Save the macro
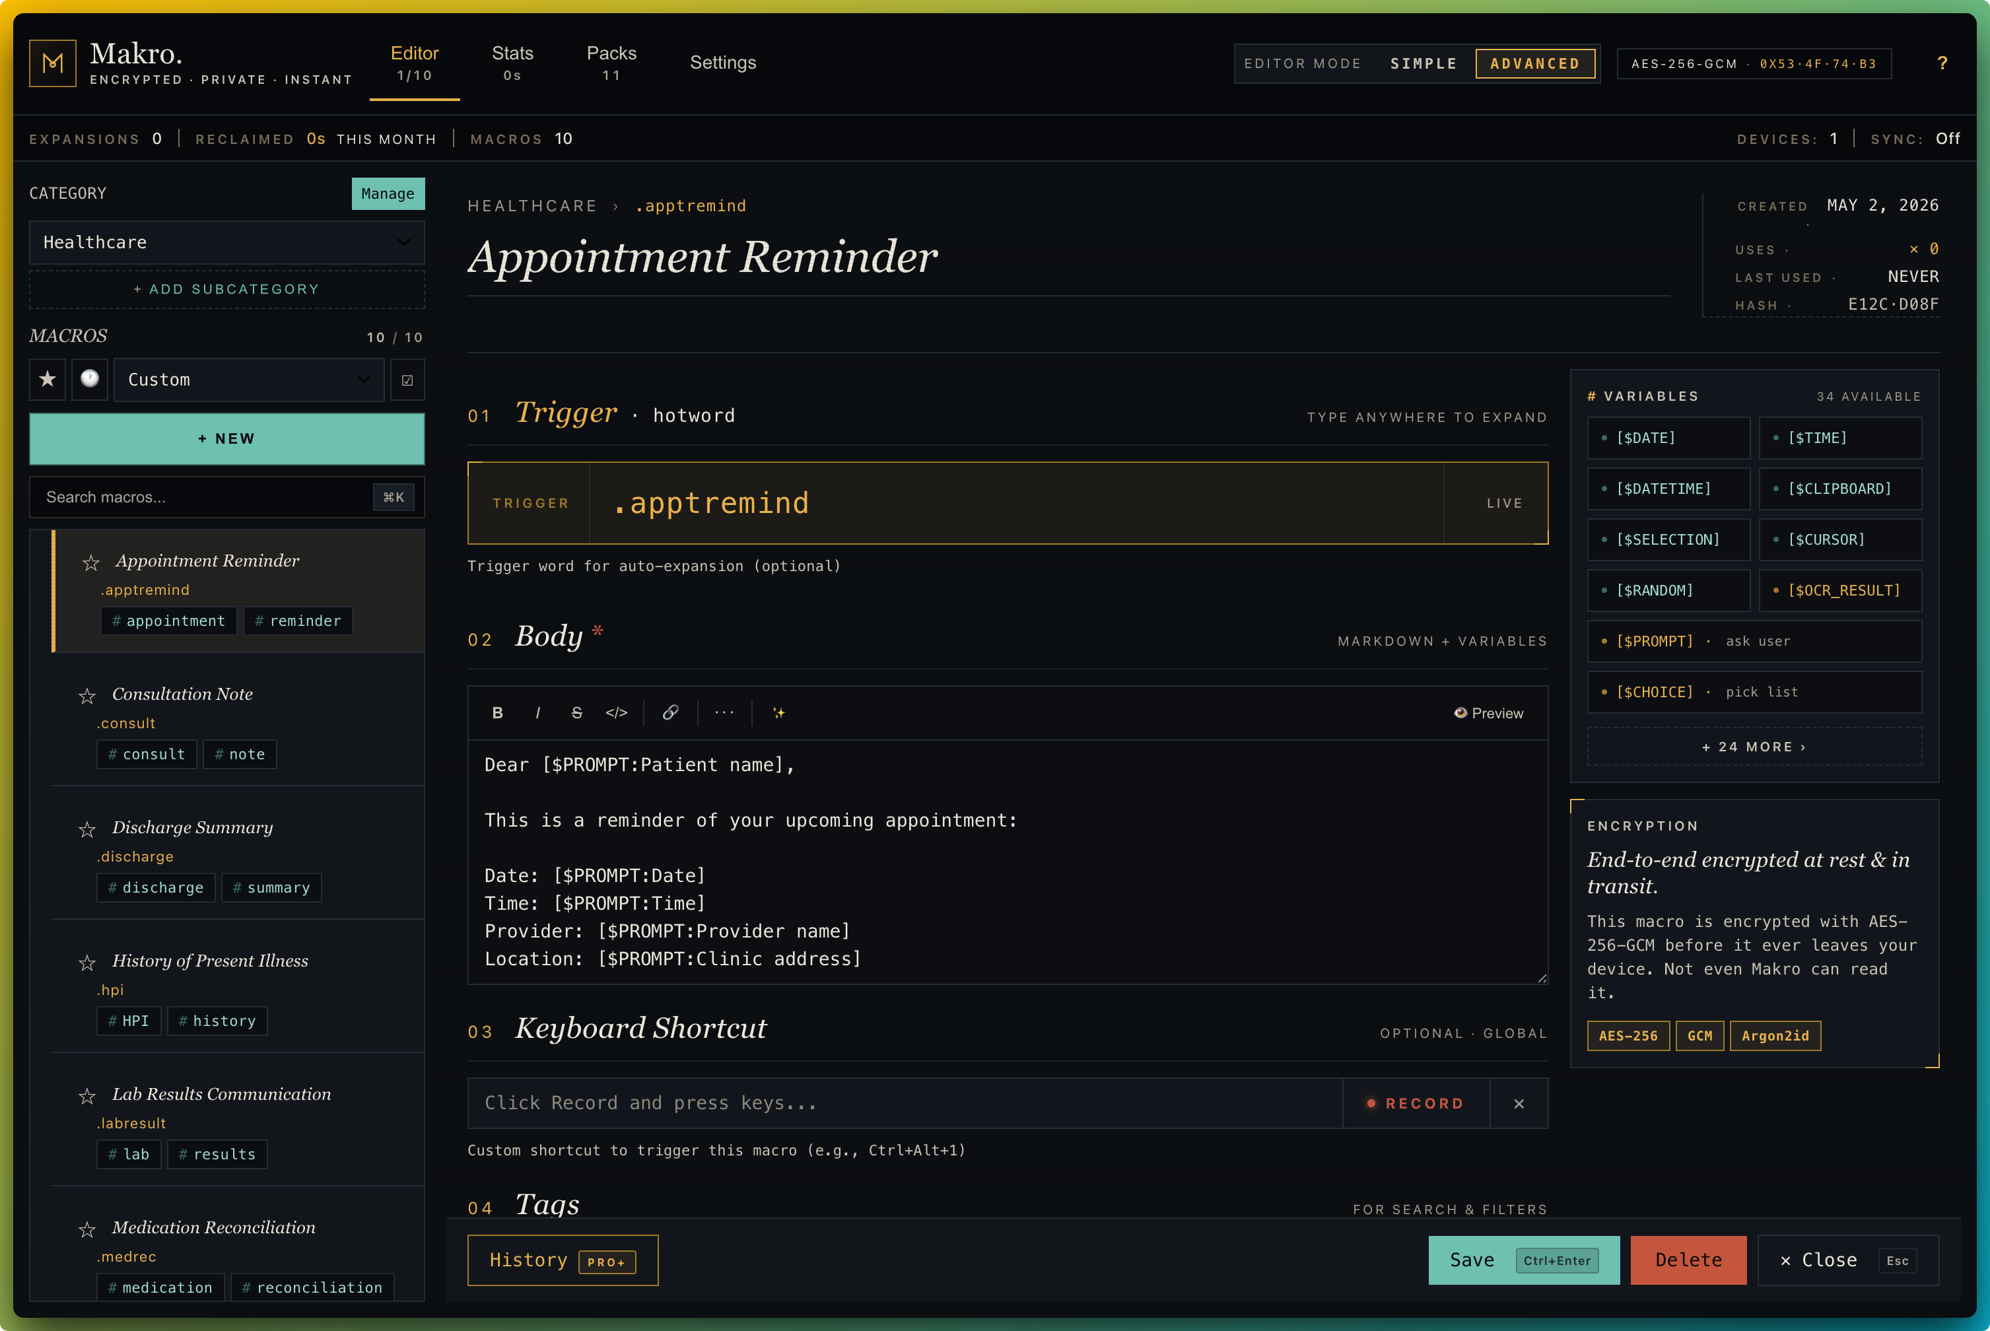Image resolution: width=1990 pixels, height=1331 pixels. pyautogui.click(x=1524, y=1260)
